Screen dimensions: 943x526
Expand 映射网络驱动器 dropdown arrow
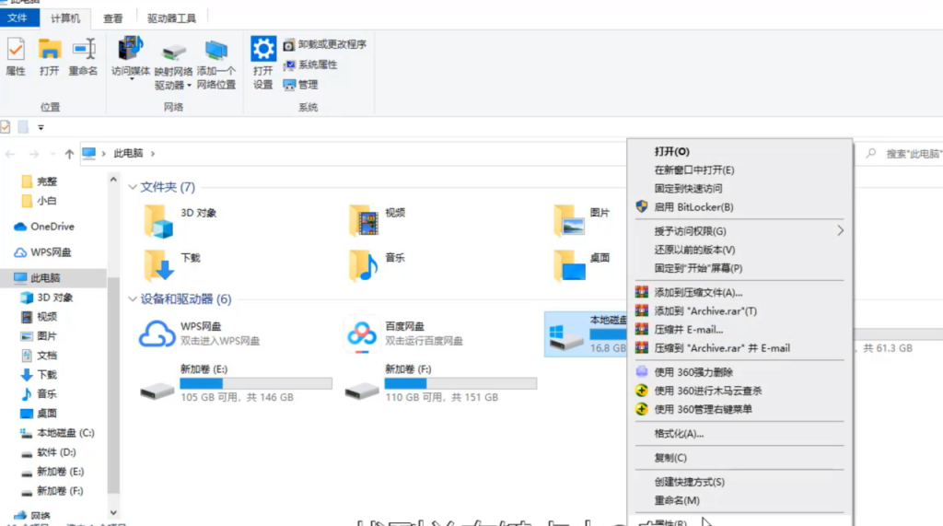point(189,86)
